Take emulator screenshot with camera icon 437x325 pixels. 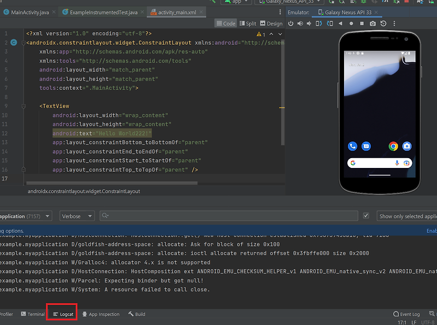[373, 23]
